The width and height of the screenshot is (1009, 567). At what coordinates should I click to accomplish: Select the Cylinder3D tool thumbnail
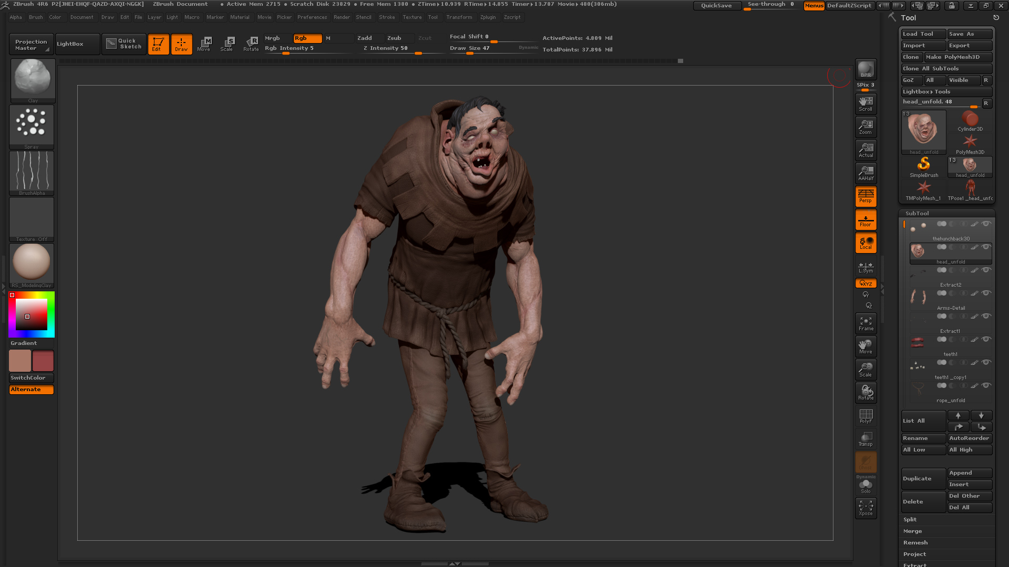970,121
